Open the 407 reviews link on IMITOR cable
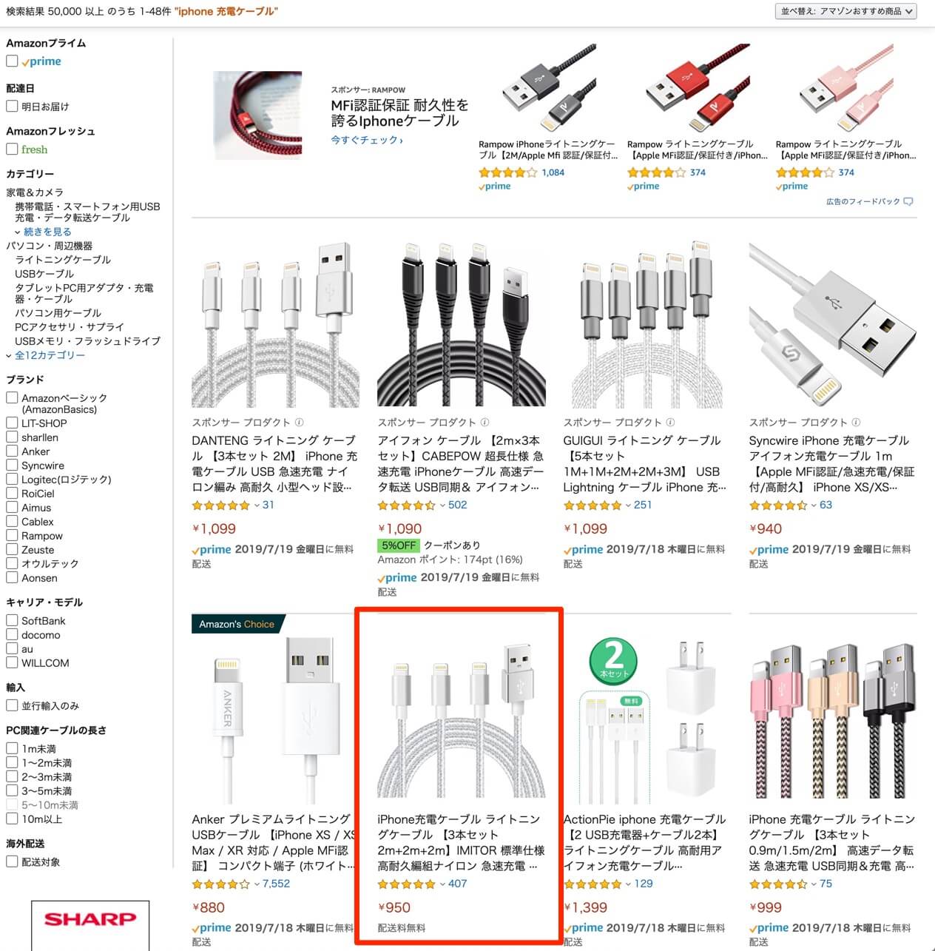The image size is (935, 951). click(457, 884)
